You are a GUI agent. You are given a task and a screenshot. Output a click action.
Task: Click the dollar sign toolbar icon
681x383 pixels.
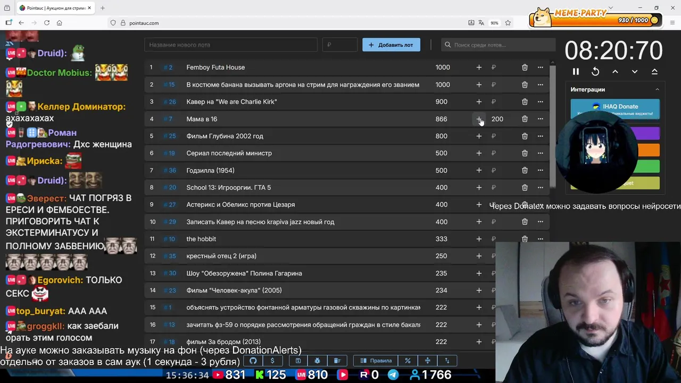point(272,361)
